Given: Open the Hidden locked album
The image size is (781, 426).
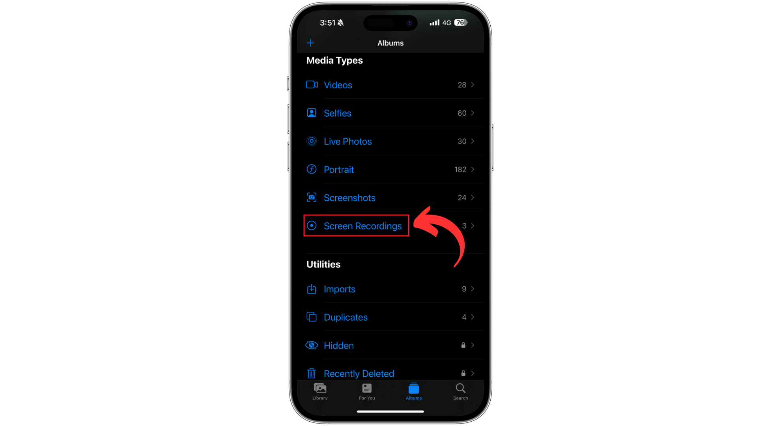Looking at the screenshot, I should tap(390, 345).
